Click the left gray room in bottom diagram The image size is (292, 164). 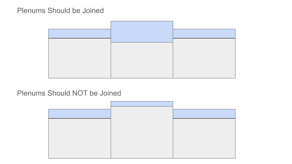[79, 138]
